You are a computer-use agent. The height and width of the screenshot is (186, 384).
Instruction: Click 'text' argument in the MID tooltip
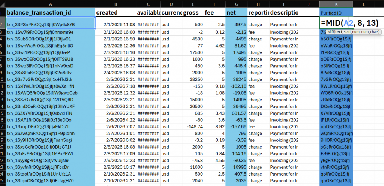point(339,31)
